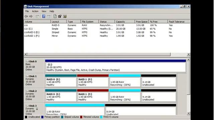214x120 pixels.
Task: Select the (C:) 20.00 GB NTFS partition on Disk 0
Action: pyautogui.click(x=115, y=66)
